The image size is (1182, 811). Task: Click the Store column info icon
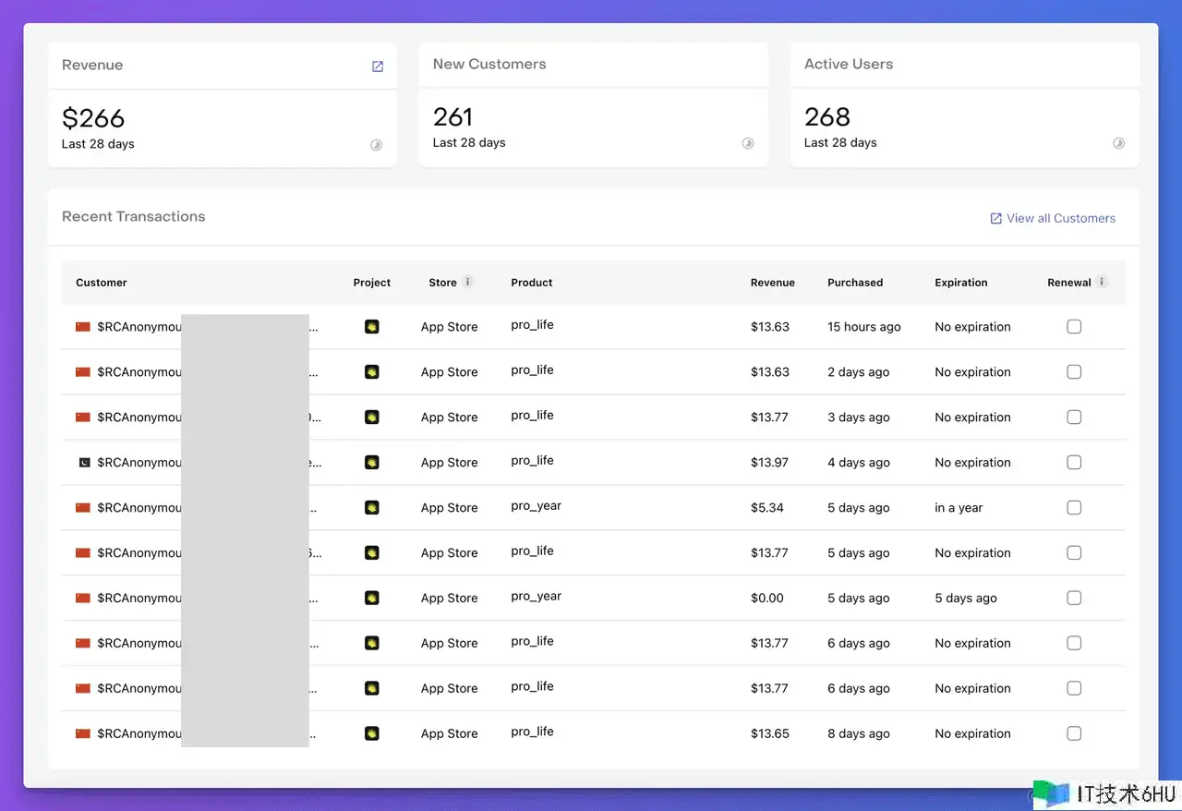click(468, 282)
